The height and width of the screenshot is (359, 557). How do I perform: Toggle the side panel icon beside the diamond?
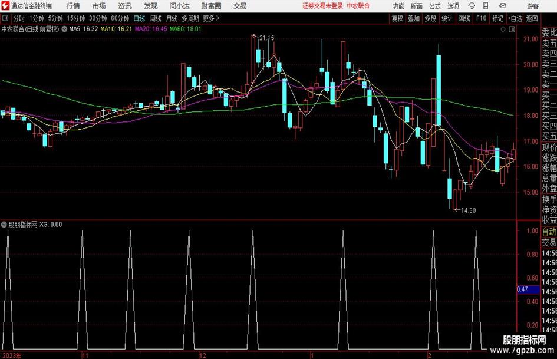coord(512,29)
